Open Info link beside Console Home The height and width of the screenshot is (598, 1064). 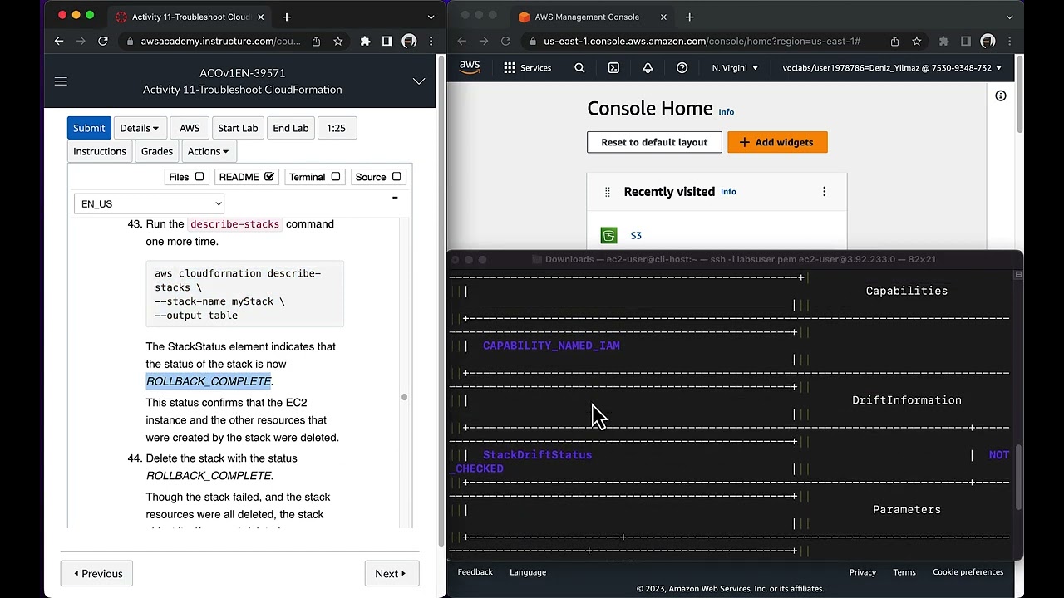[x=727, y=111]
